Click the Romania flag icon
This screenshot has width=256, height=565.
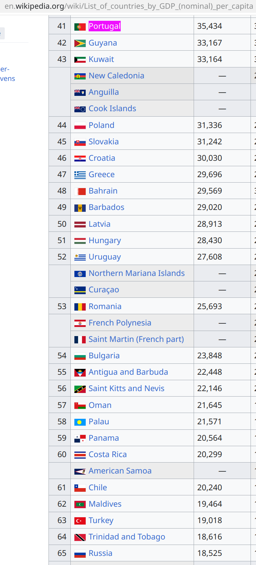tap(80, 307)
